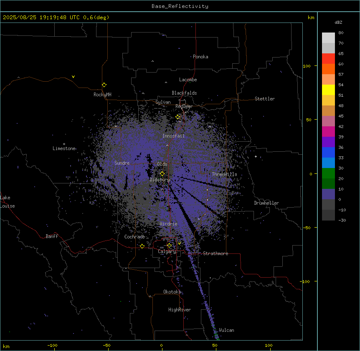Click the Lacombe city label
360x351 pixels.
coord(188,80)
